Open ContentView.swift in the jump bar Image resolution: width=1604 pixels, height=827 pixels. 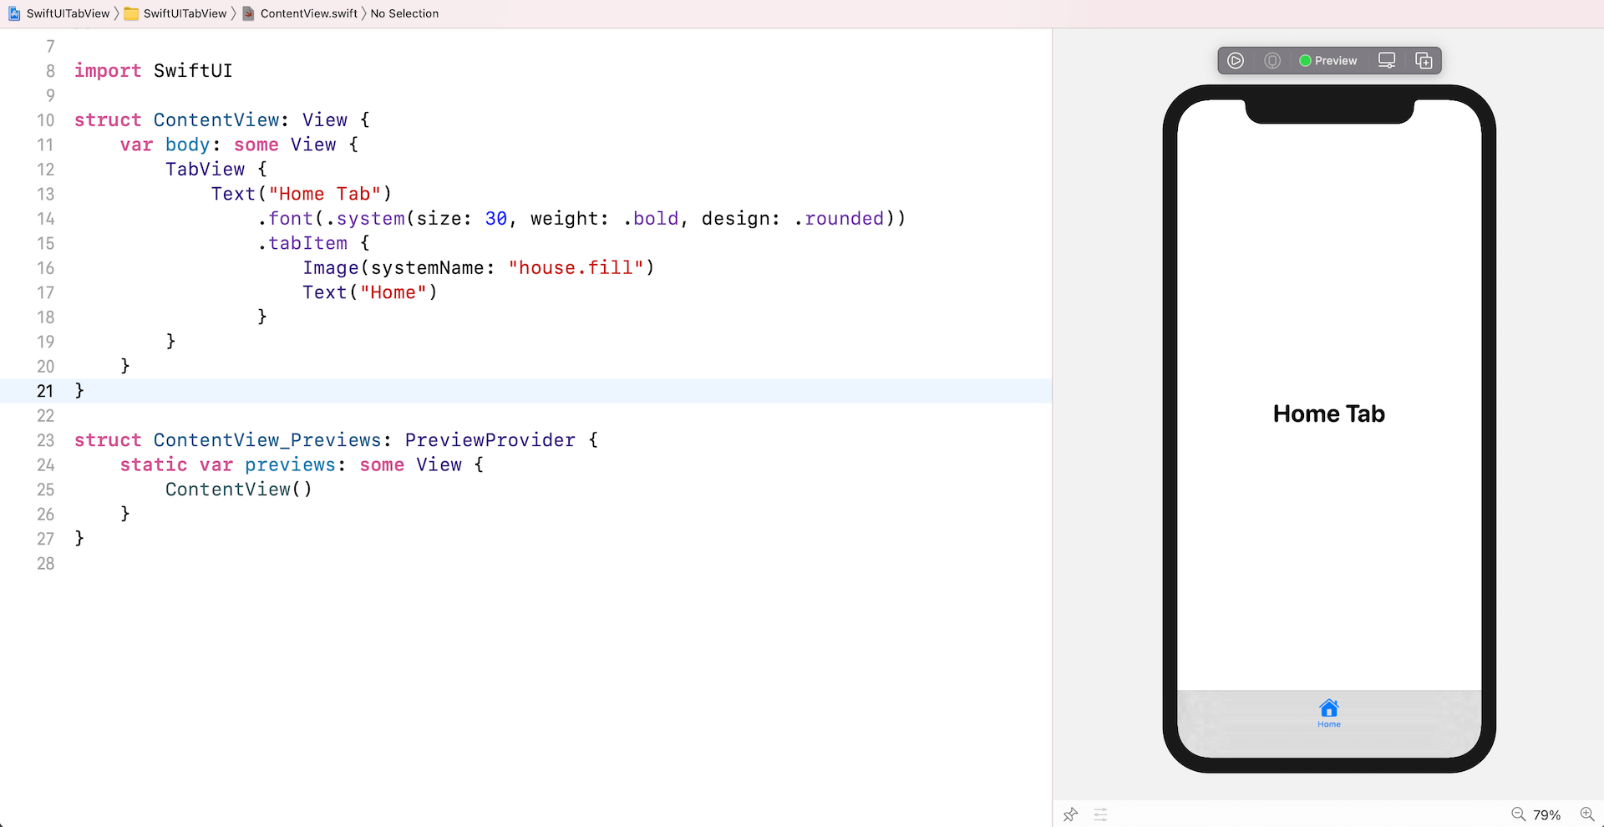(306, 13)
